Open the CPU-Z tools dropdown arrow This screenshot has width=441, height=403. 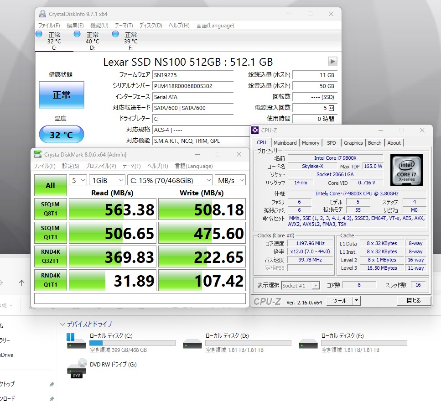[356, 301]
